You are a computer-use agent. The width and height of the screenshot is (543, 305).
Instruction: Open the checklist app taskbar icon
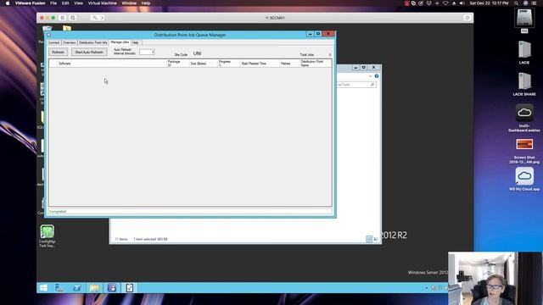(129, 288)
